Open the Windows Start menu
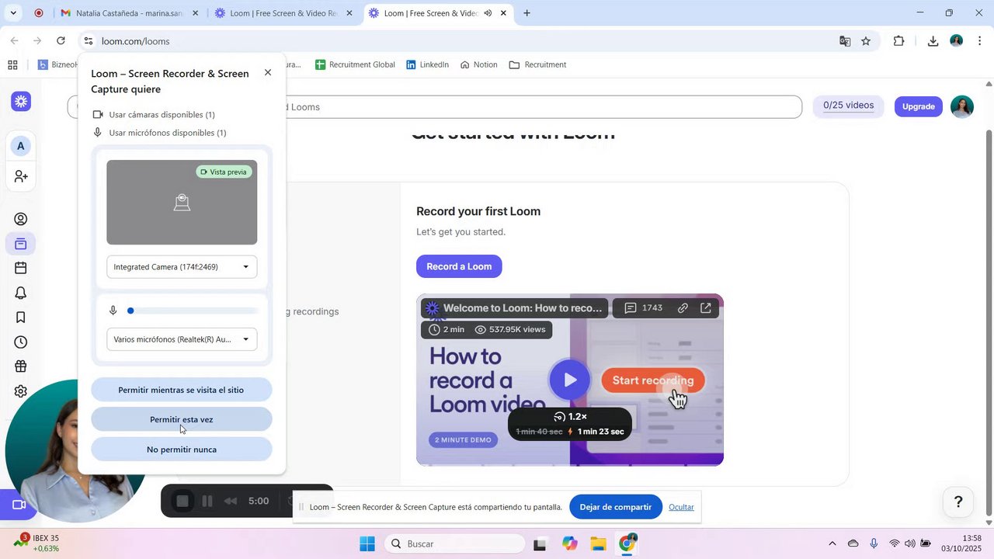Image resolution: width=994 pixels, height=559 pixels. tap(367, 543)
